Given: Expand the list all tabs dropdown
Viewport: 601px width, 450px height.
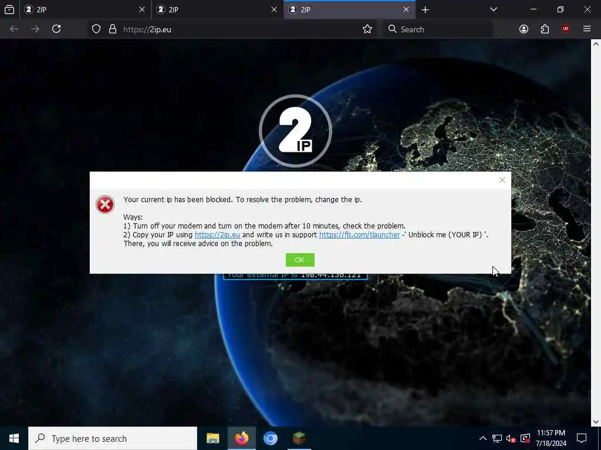Looking at the screenshot, I should (x=493, y=9).
